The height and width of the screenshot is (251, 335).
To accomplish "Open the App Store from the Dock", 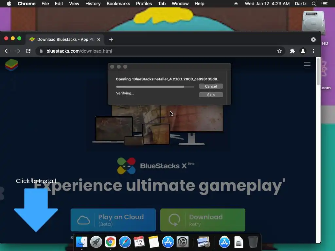I will [168, 242].
